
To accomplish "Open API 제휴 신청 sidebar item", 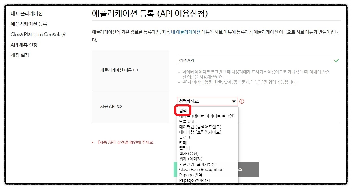I will pyautogui.click(x=24, y=45).
